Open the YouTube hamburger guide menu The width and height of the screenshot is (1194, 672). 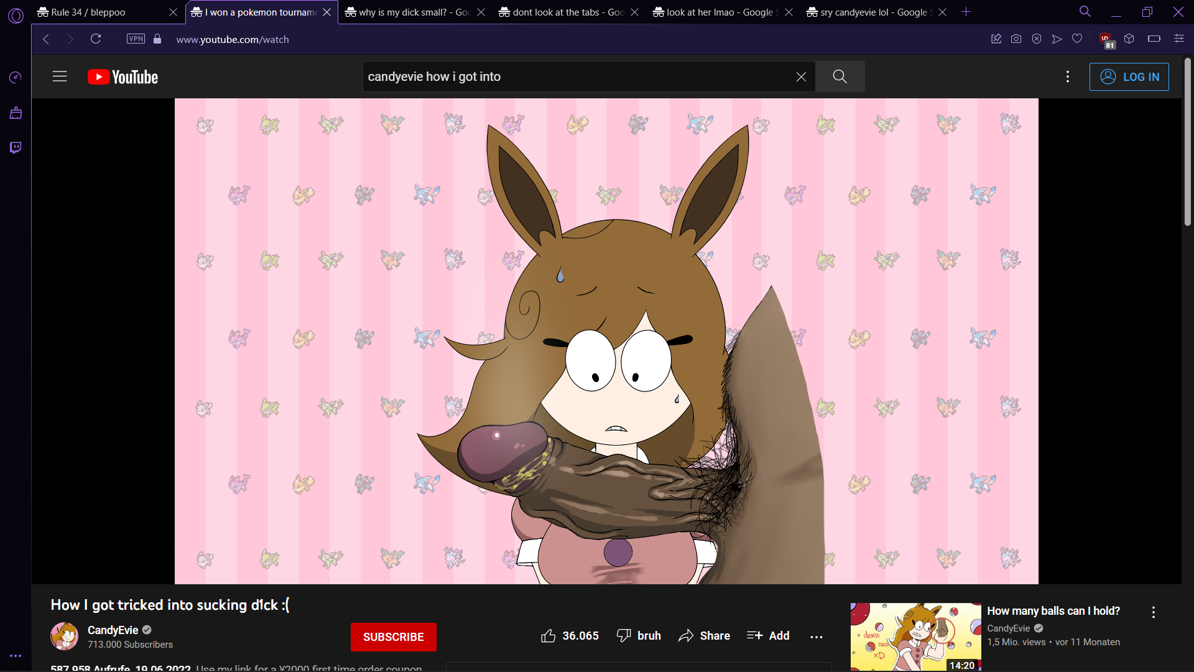pyautogui.click(x=60, y=77)
